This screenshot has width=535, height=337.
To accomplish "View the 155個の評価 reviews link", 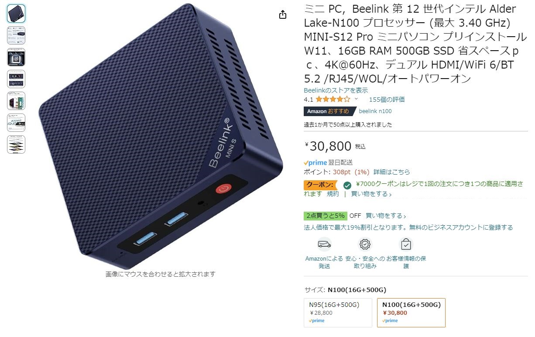I will click(x=387, y=100).
